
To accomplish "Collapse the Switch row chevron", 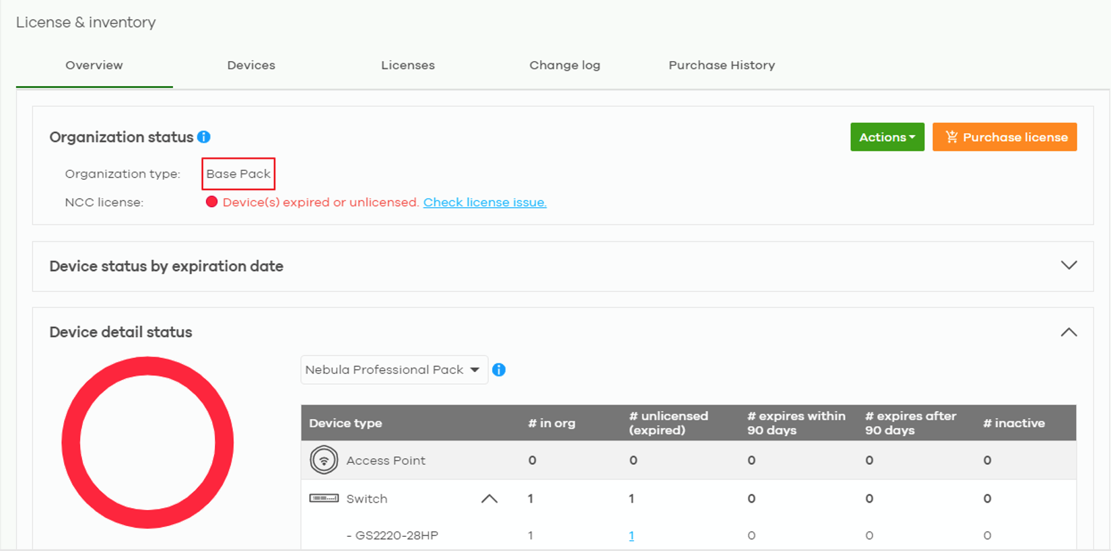I will [490, 499].
